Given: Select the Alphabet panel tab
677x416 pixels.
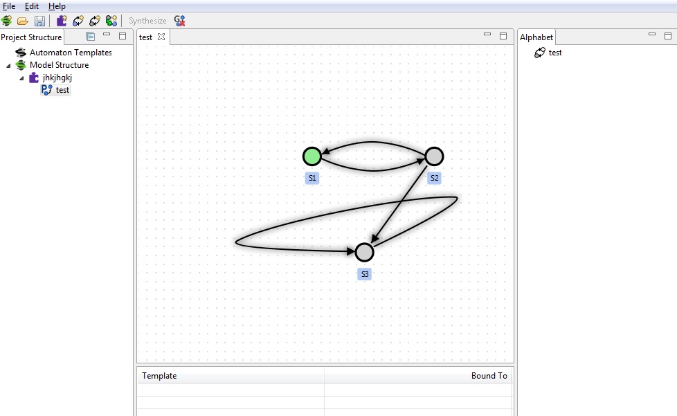Looking at the screenshot, I should [536, 37].
